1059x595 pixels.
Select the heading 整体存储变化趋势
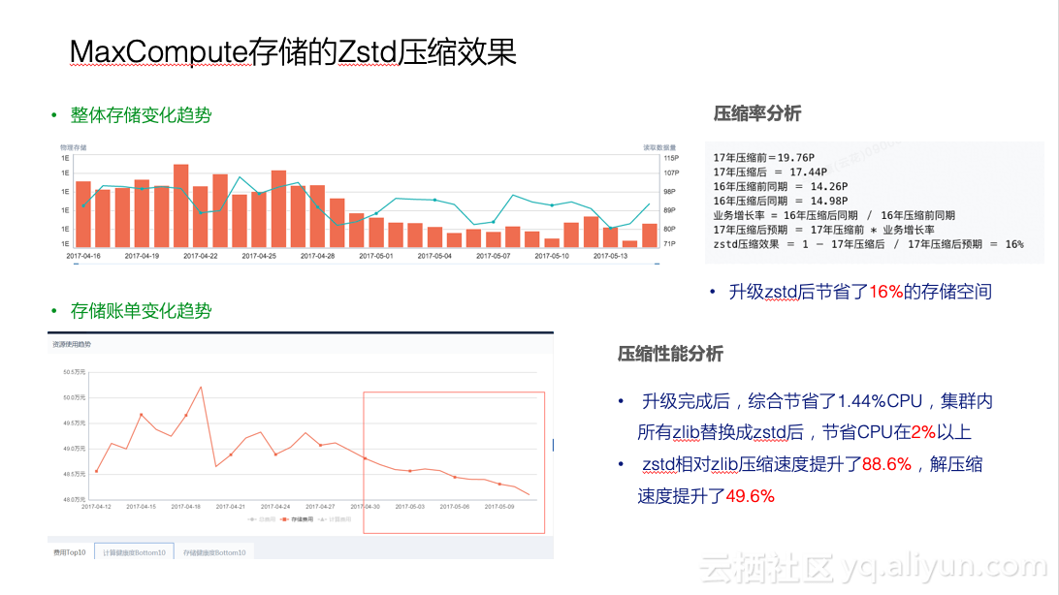pyautogui.click(x=141, y=115)
